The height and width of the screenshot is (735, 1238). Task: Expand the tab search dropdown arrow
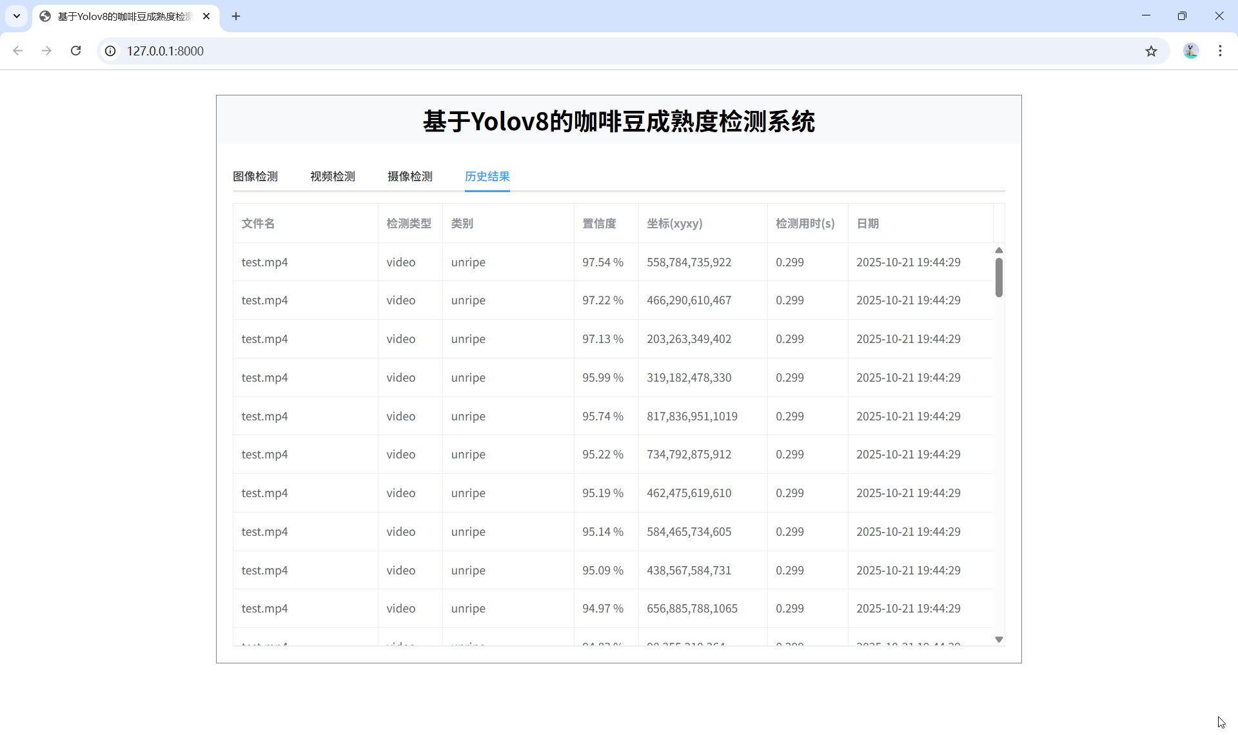pos(17,16)
